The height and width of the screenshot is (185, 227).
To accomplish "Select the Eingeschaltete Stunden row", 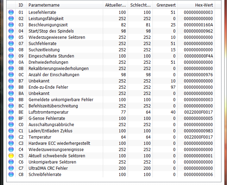I will tap(111, 56).
